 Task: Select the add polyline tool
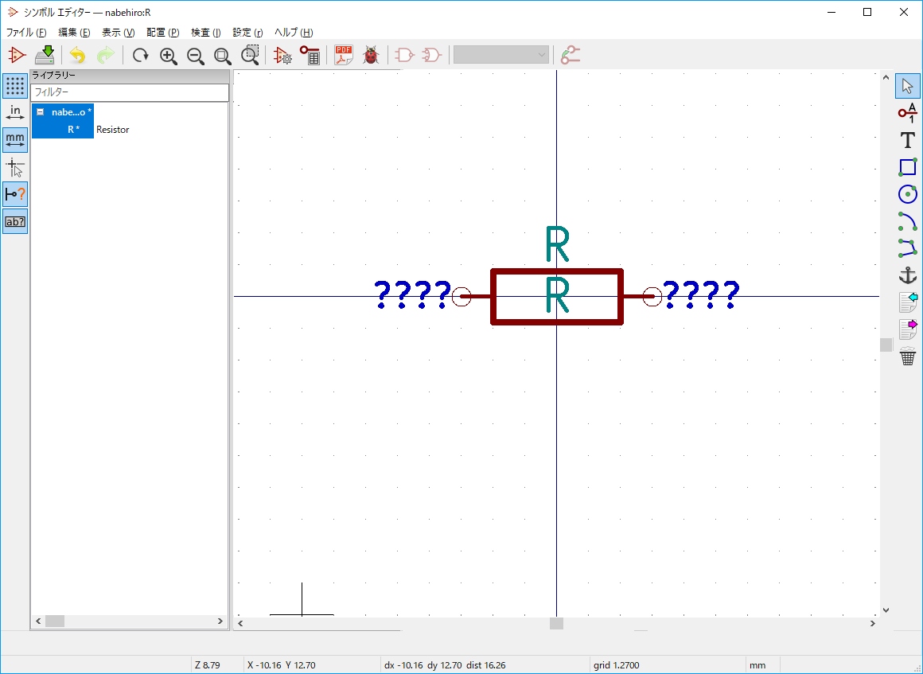tap(908, 248)
